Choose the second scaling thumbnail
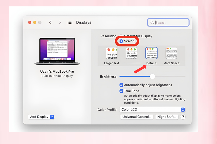This screenshot has height=144, width=217. (x=132, y=53)
